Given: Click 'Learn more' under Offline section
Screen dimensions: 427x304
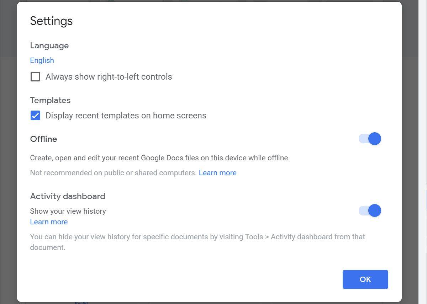Looking at the screenshot, I should (217, 173).
